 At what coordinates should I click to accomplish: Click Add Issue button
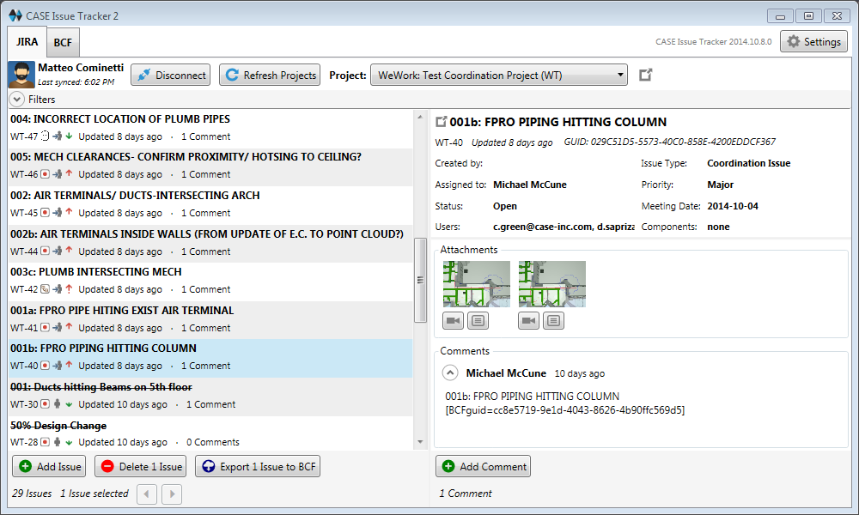coord(49,466)
